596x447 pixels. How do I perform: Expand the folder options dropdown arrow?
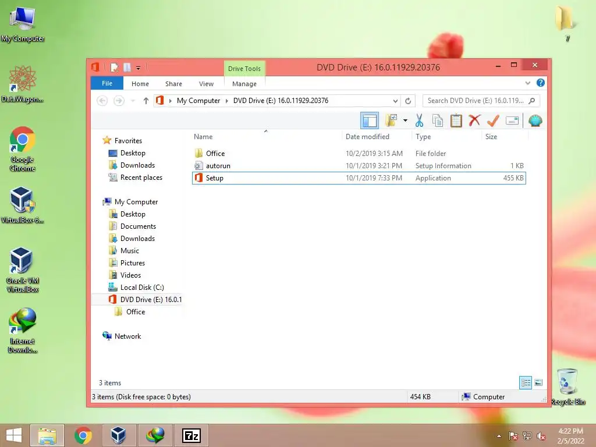tap(405, 121)
